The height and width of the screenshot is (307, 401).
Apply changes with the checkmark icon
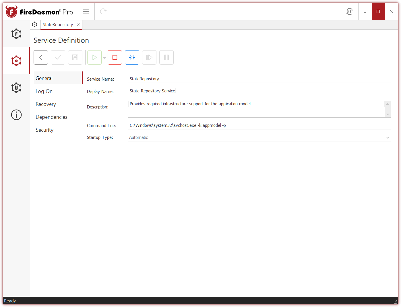tap(58, 57)
